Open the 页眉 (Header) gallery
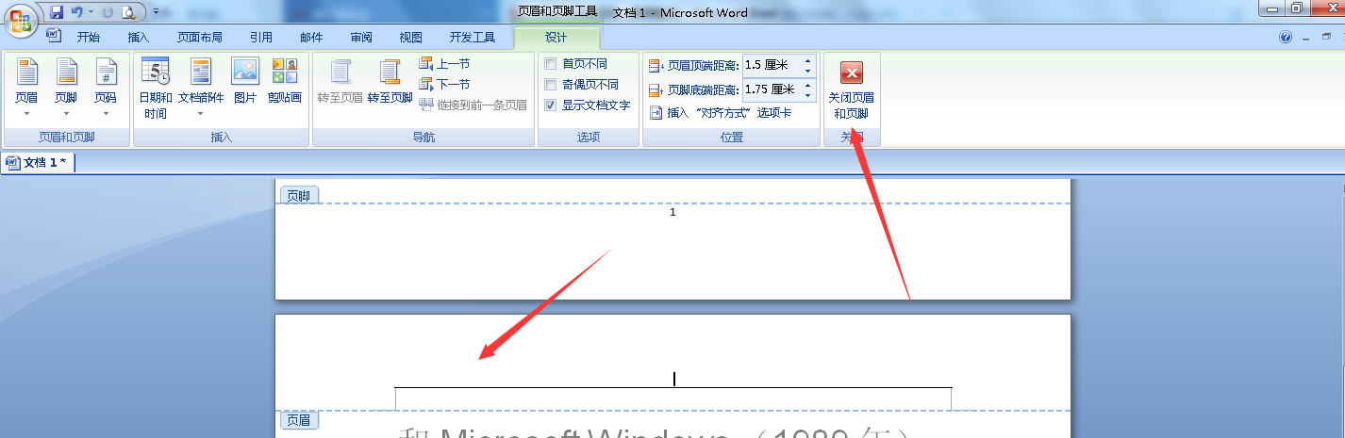This screenshot has width=1345, height=438. click(26, 88)
